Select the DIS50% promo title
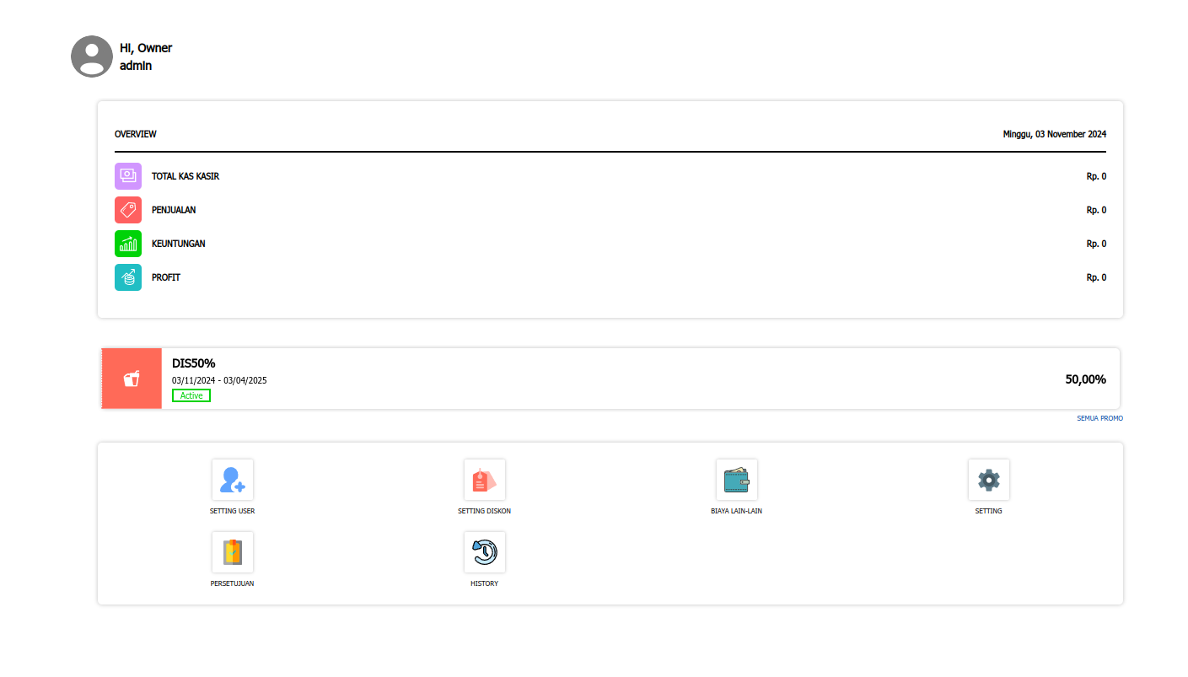Screen dimensions: 1188x677 [x=194, y=363]
